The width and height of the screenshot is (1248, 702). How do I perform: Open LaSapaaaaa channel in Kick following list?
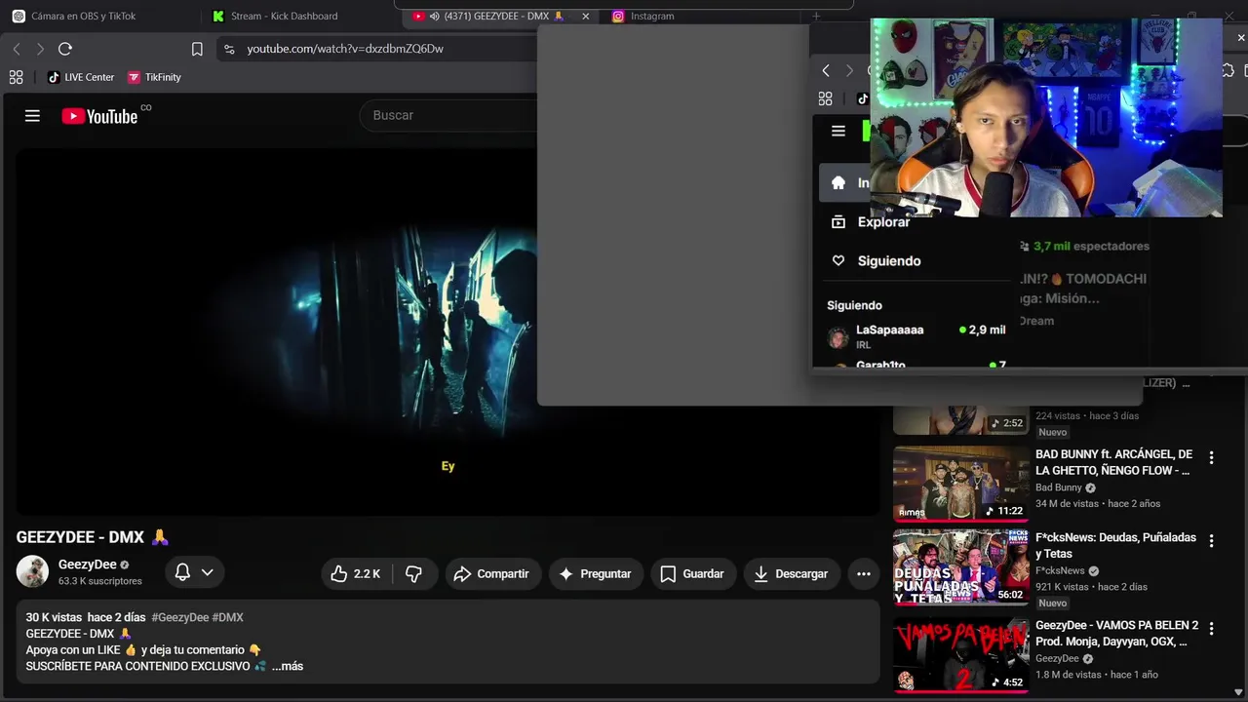click(916, 336)
